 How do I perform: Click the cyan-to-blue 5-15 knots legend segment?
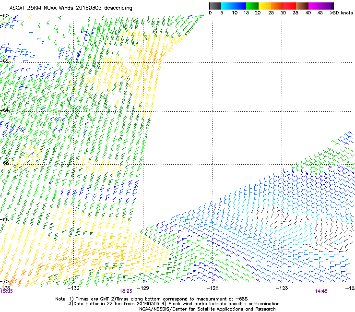(234, 6)
